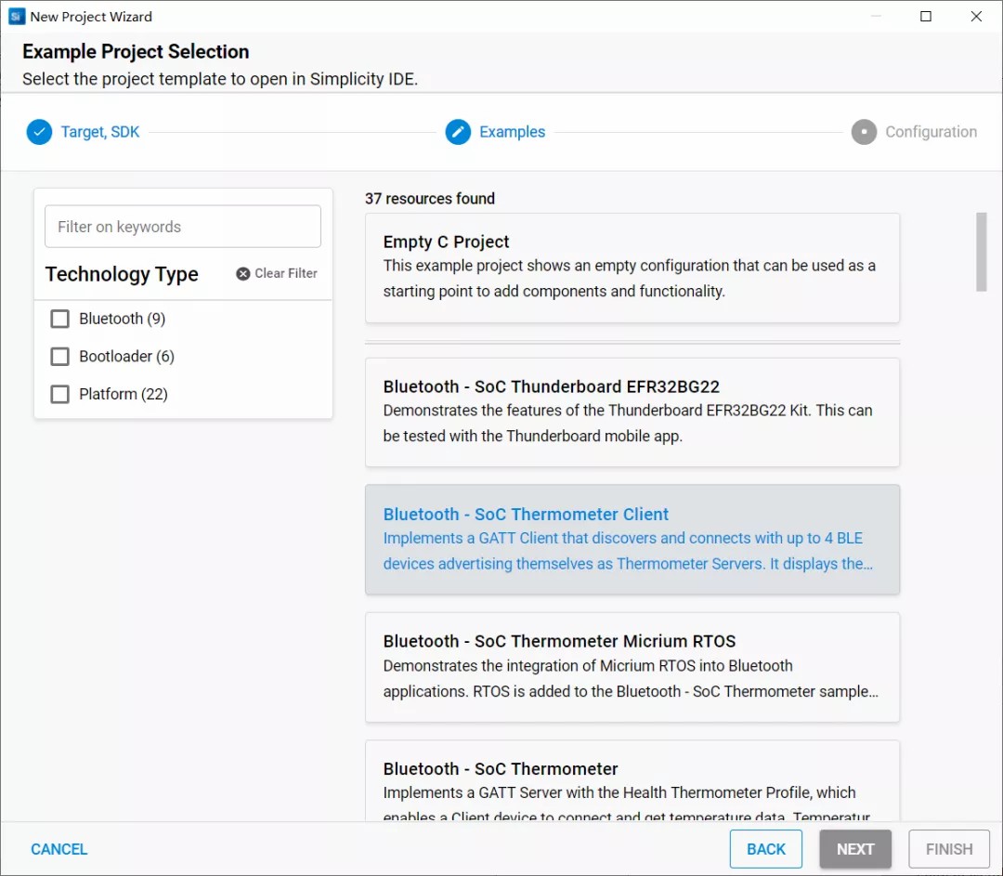This screenshot has width=1003, height=876.
Task: Go BACK to the previous wizard page
Action: [765, 849]
